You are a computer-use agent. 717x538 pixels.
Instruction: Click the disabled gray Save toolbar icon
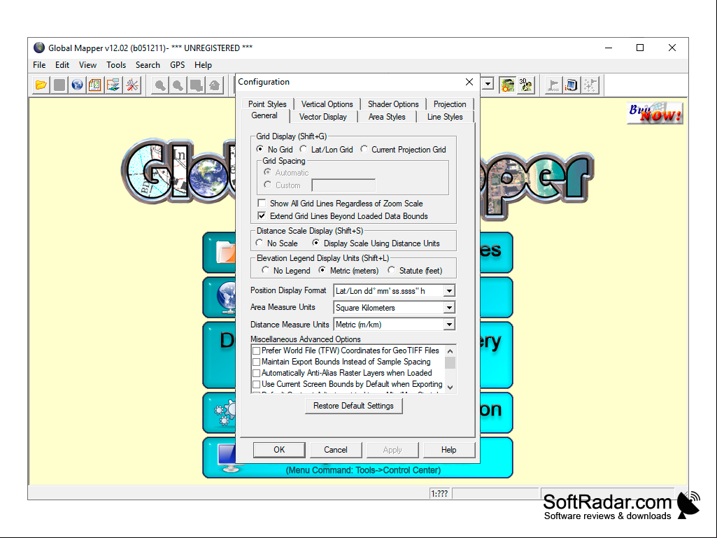(x=59, y=85)
